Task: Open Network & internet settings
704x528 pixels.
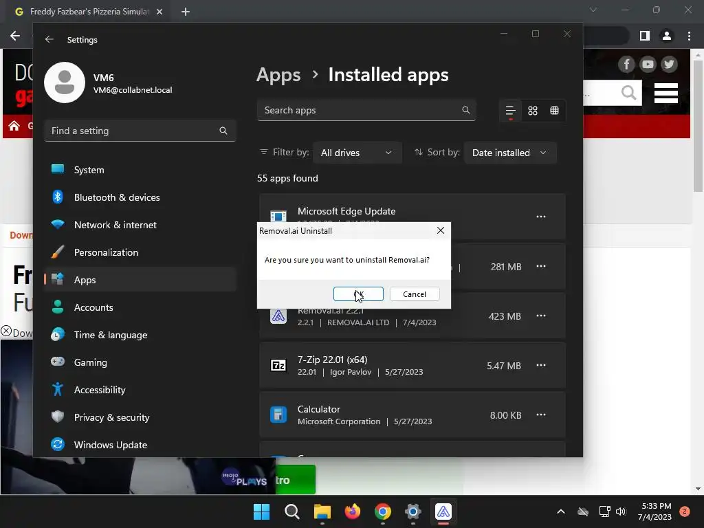Action: (140, 225)
